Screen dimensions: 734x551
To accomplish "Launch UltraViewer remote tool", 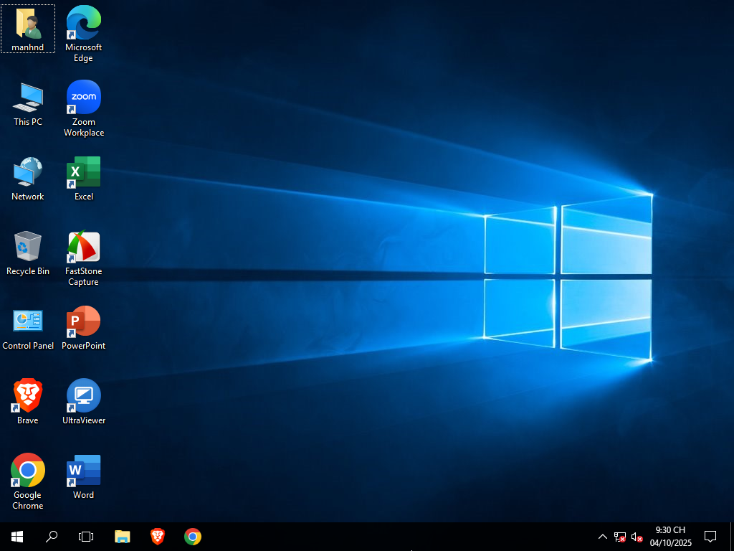I will 82,395.
